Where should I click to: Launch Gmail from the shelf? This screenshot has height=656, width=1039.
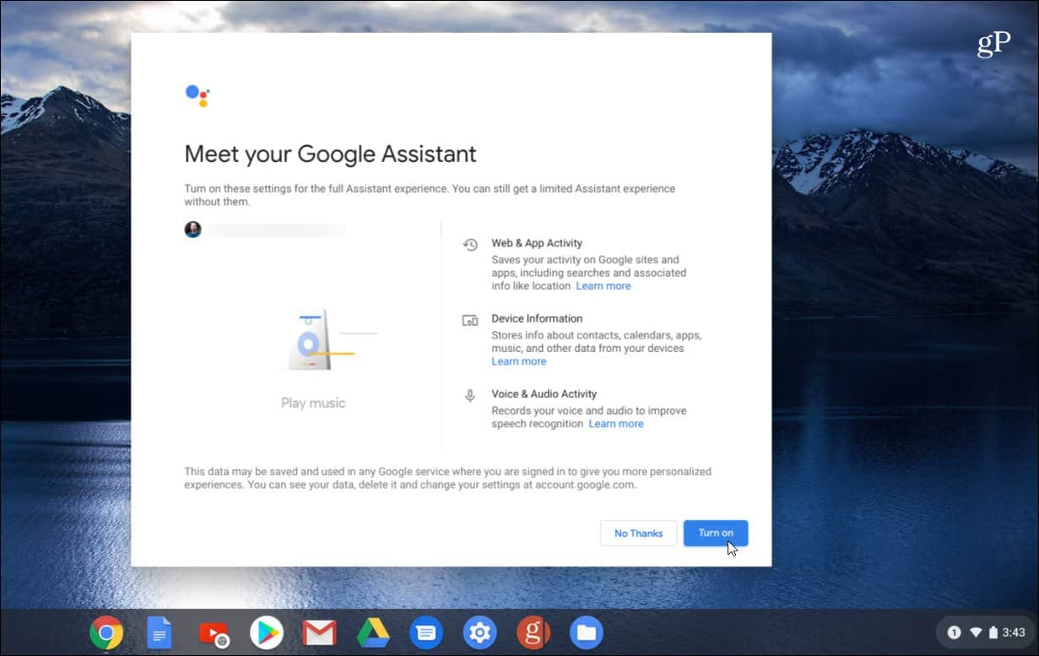(x=319, y=632)
